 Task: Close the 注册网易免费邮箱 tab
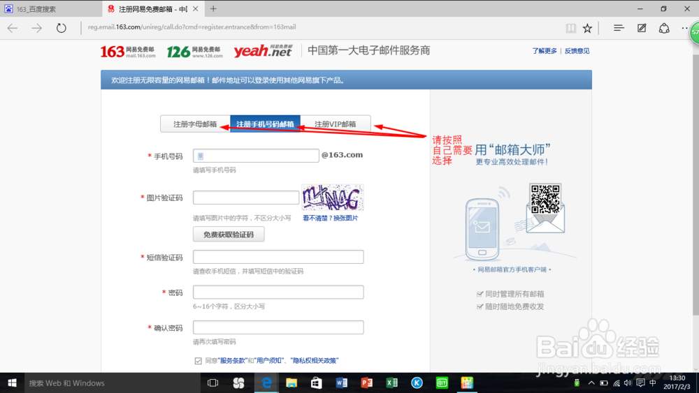pyautogui.click(x=195, y=8)
